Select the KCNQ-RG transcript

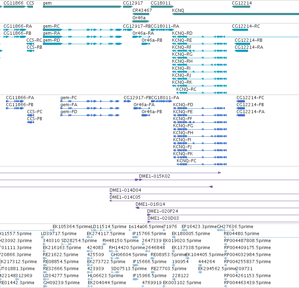pos(199,58)
